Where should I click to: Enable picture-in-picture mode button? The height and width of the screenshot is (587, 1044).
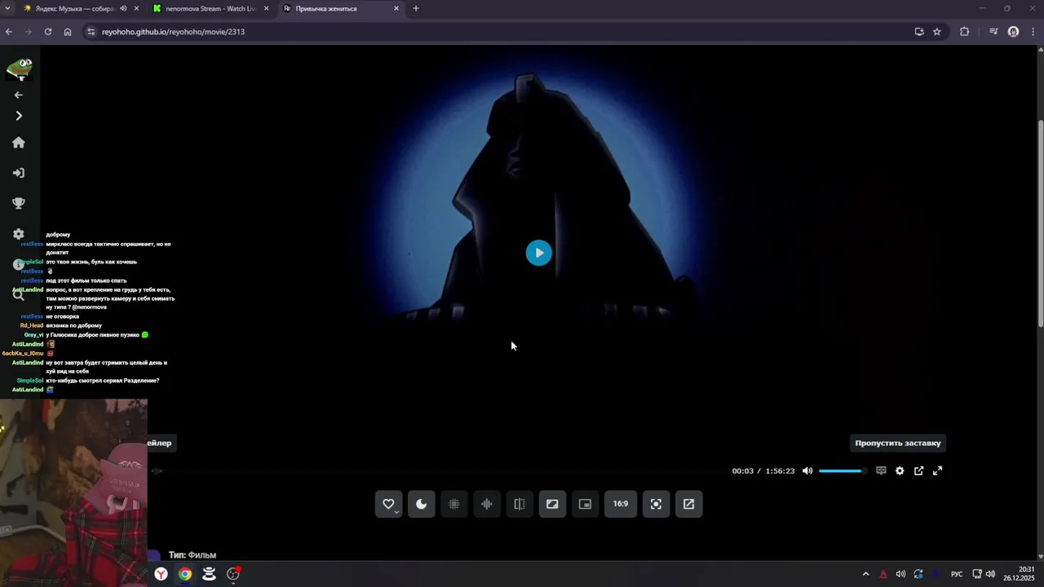(x=585, y=504)
